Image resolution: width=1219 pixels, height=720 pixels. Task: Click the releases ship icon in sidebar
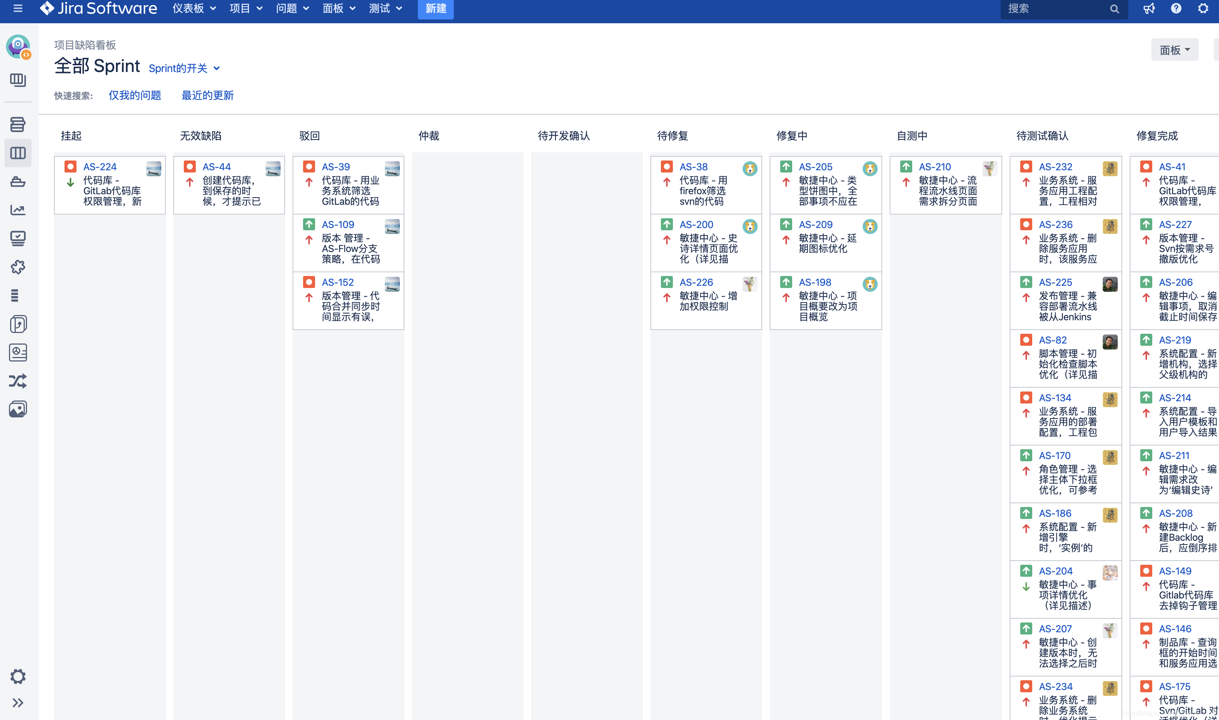point(18,181)
